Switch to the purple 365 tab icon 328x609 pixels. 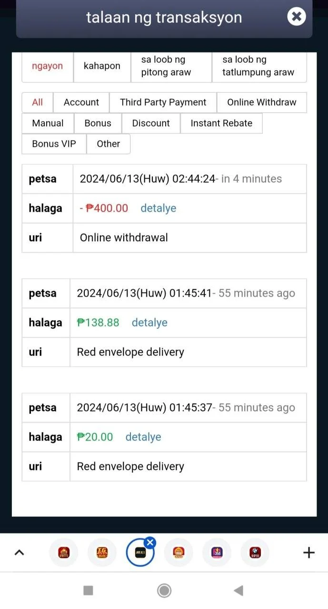tap(217, 552)
